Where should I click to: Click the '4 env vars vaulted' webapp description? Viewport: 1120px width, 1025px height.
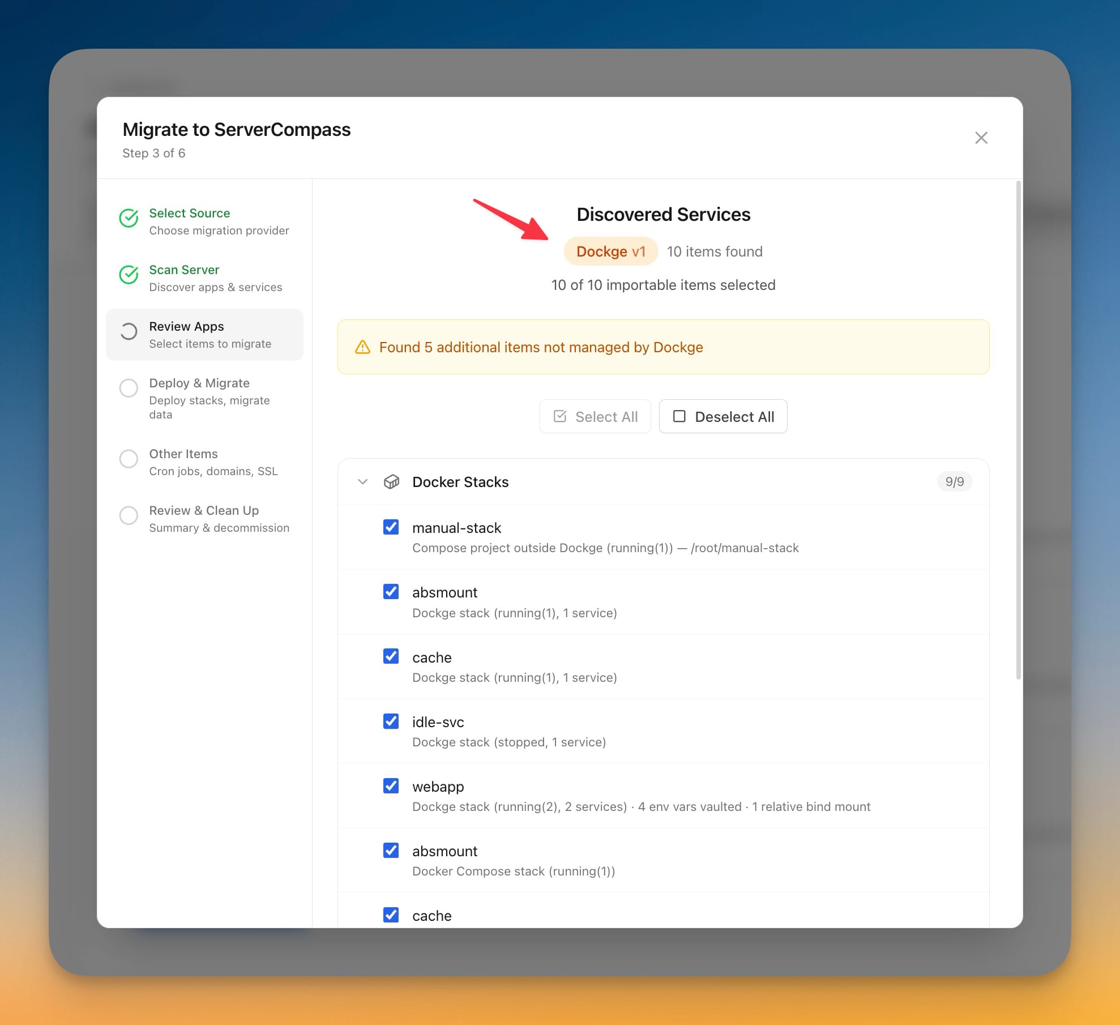[690, 807]
